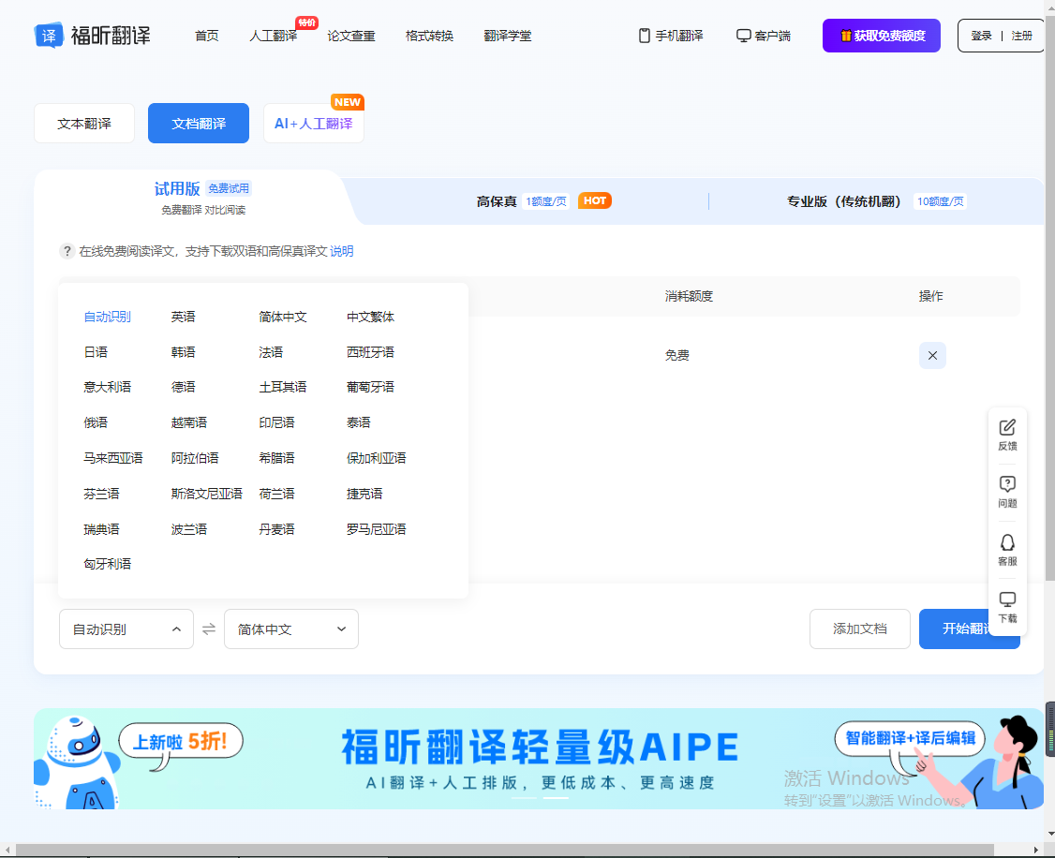This screenshot has height=858, width=1055.
Task: Switch to 文本翻译 tab
Action: [x=84, y=123]
